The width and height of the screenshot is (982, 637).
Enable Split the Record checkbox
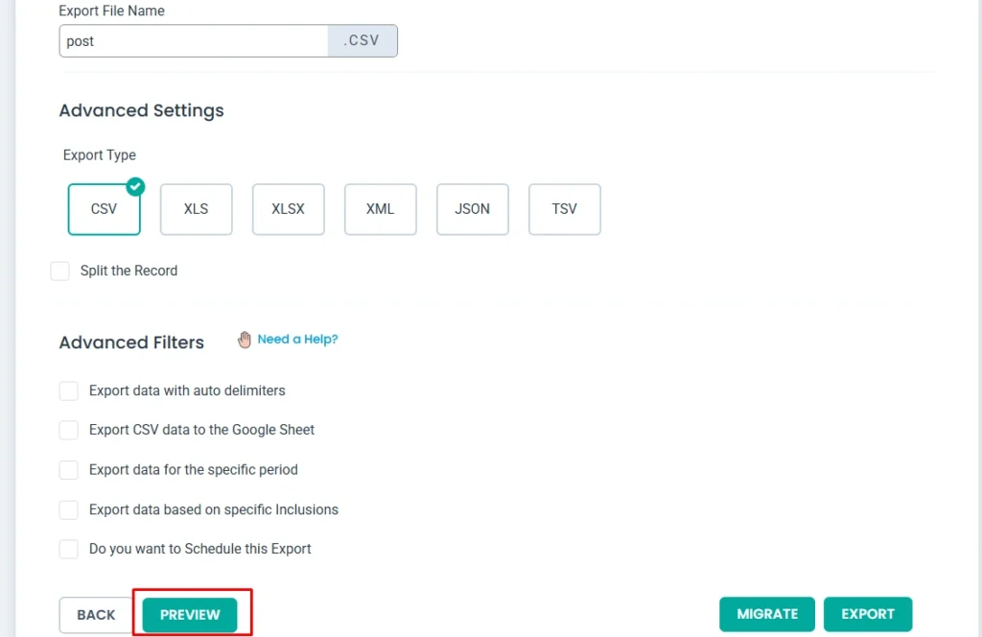[60, 271]
